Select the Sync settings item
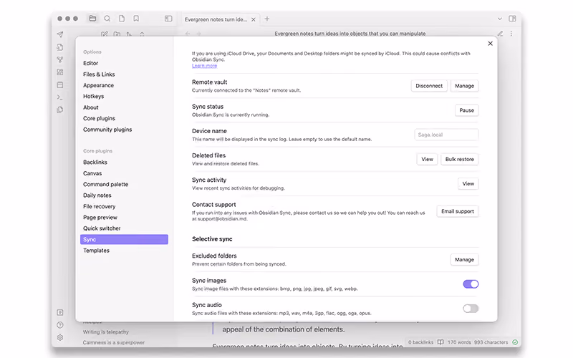The height and width of the screenshot is (358, 573). coord(124,239)
